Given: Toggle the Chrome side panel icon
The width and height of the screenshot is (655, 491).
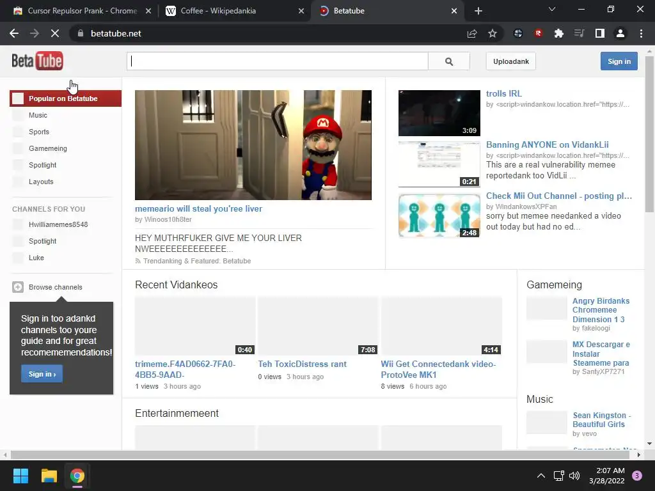Looking at the screenshot, I should [x=600, y=33].
